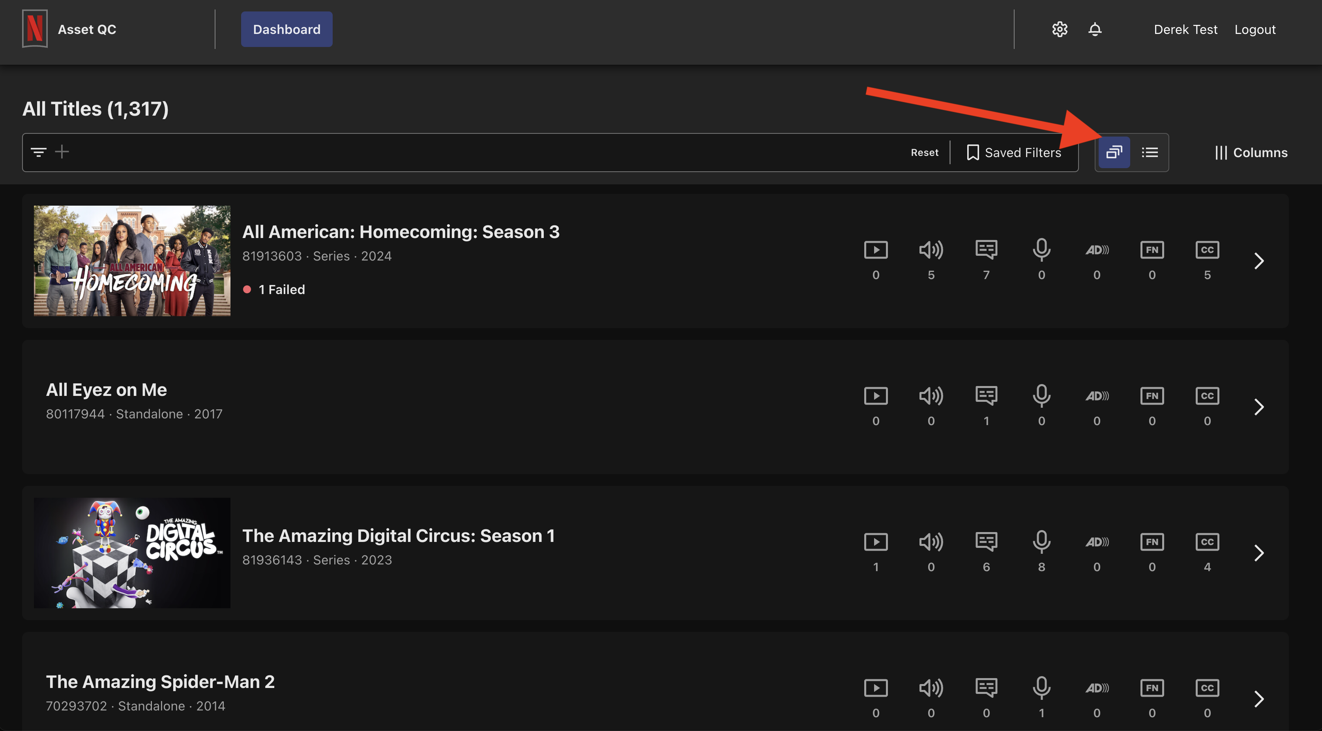Click 81913603 · Series · 2024 metadata

[x=316, y=256]
